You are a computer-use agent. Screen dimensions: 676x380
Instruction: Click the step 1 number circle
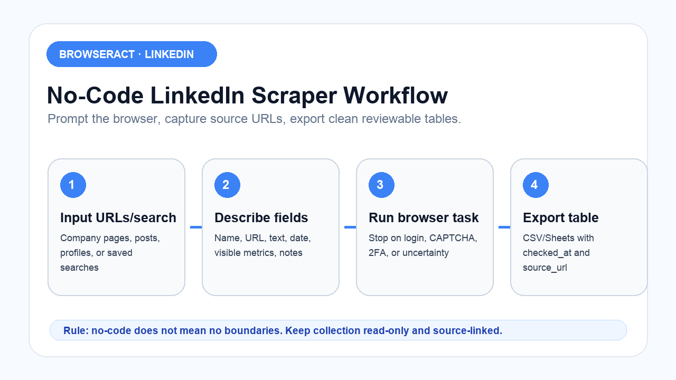tap(73, 185)
